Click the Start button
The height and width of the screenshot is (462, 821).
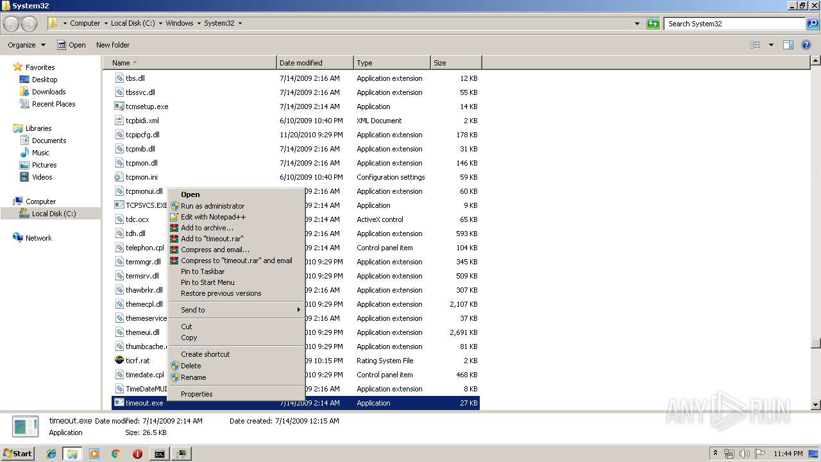coord(18,454)
